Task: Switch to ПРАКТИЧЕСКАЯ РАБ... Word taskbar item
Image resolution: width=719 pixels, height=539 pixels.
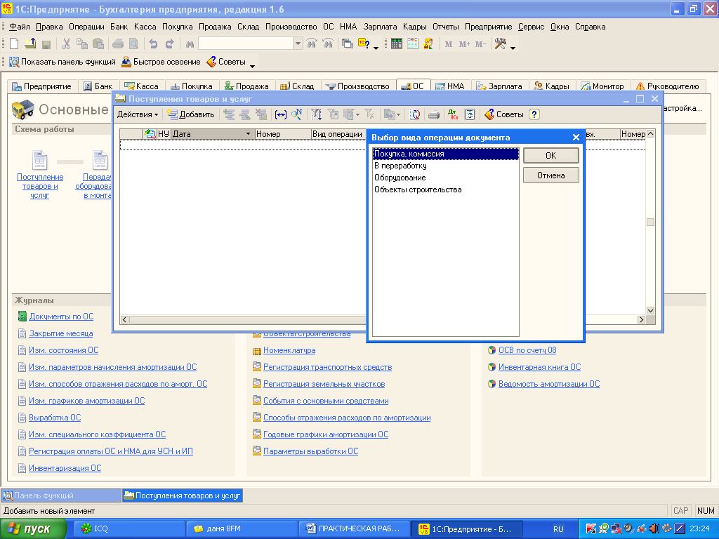Action: pos(353,529)
